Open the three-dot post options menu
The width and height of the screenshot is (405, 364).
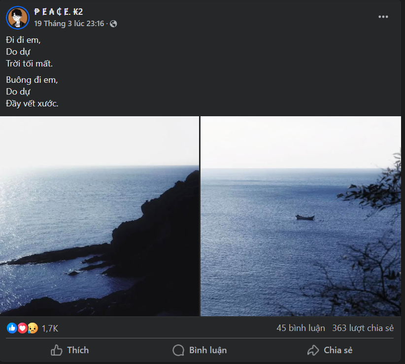tap(383, 17)
